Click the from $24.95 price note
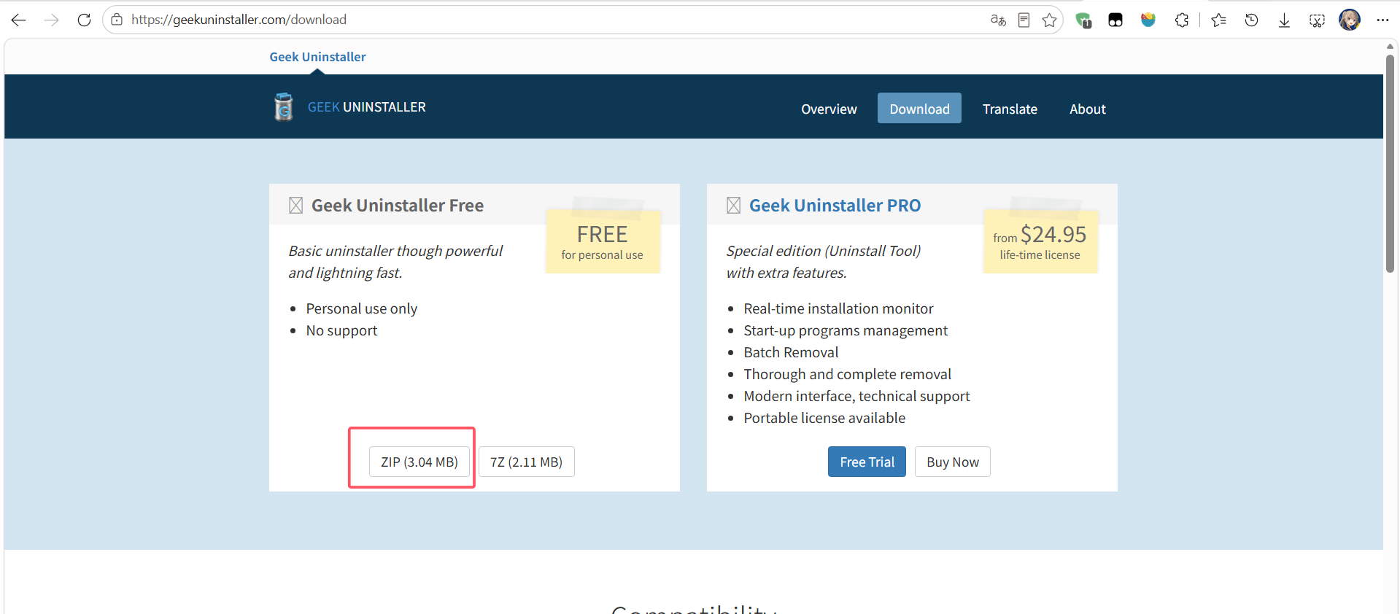 [x=1040, y=242]
